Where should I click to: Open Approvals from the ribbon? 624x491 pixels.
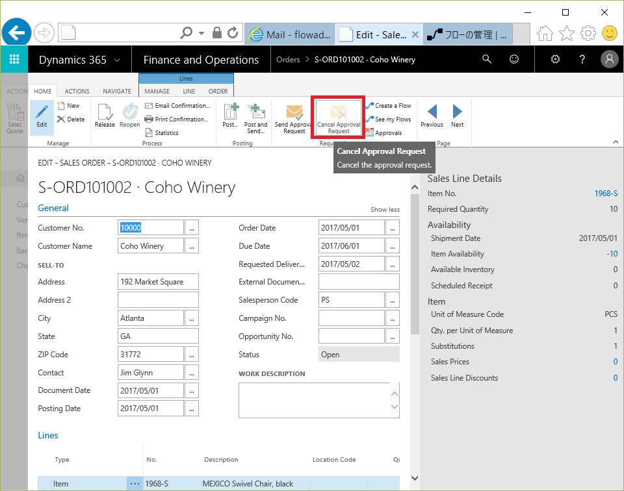click(x=383, y=132)
